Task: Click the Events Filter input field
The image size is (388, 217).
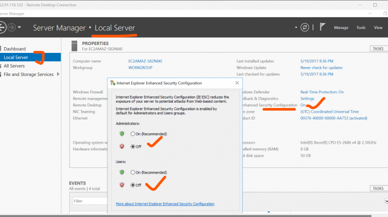Action: pos(90,201)
